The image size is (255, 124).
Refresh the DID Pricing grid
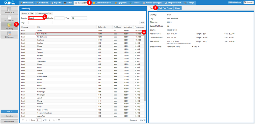click(x=59, y=120)
